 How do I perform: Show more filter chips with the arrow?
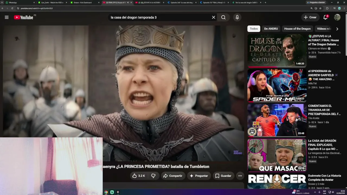(x=337, y=29)
